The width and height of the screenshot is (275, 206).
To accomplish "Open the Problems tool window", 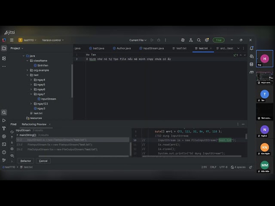I will (x=4, y=152).
